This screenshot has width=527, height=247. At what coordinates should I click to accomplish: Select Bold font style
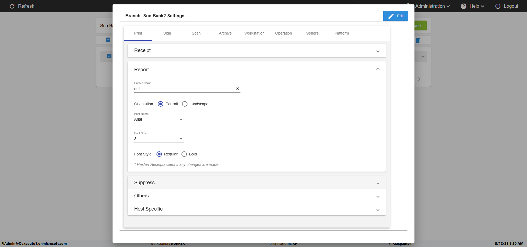184,154
